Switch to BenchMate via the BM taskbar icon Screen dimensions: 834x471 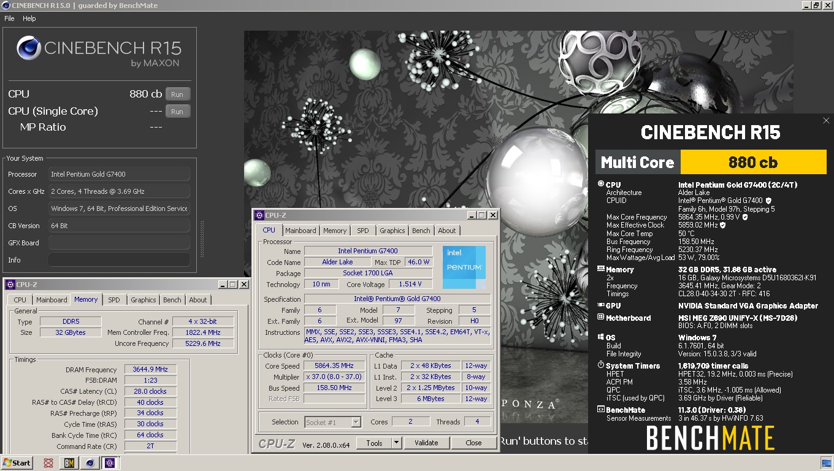coord(69,463)
